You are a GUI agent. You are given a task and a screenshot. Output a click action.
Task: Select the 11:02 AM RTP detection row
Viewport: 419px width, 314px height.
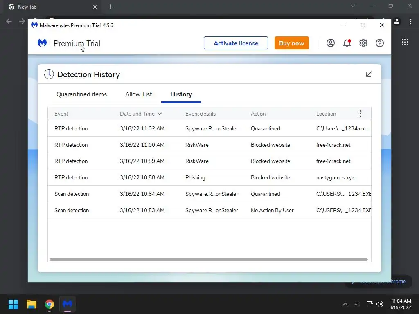(209, 128)
